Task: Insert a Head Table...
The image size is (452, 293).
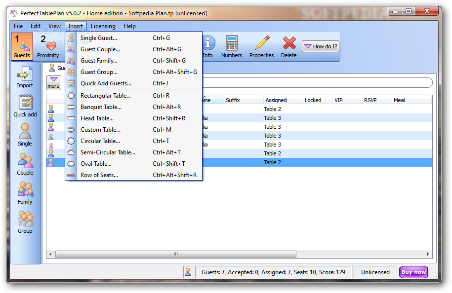Action: tap(134, 118)
